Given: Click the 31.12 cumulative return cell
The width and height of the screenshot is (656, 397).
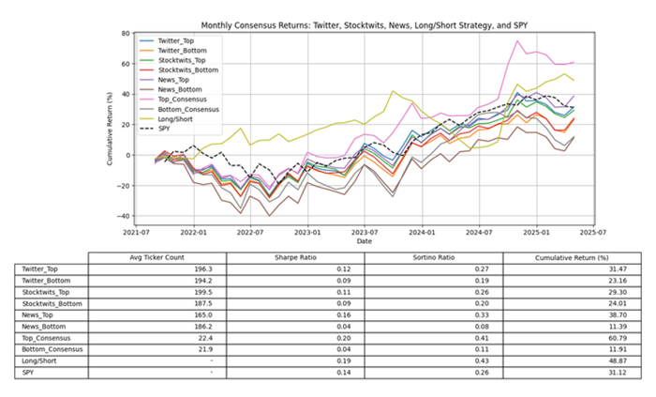Looking at the screenshot, I should [x=572, y=373].
